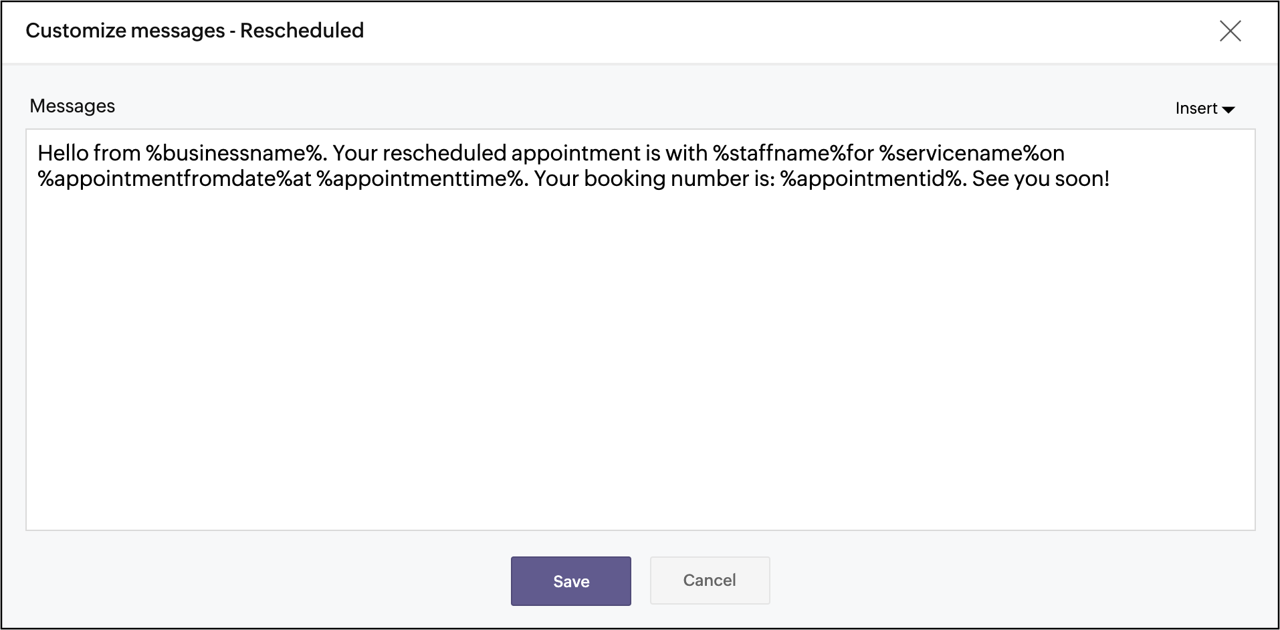Screen dimensions: 1280x630
Task: Save the rescheduled message
Action: (570, 581)
